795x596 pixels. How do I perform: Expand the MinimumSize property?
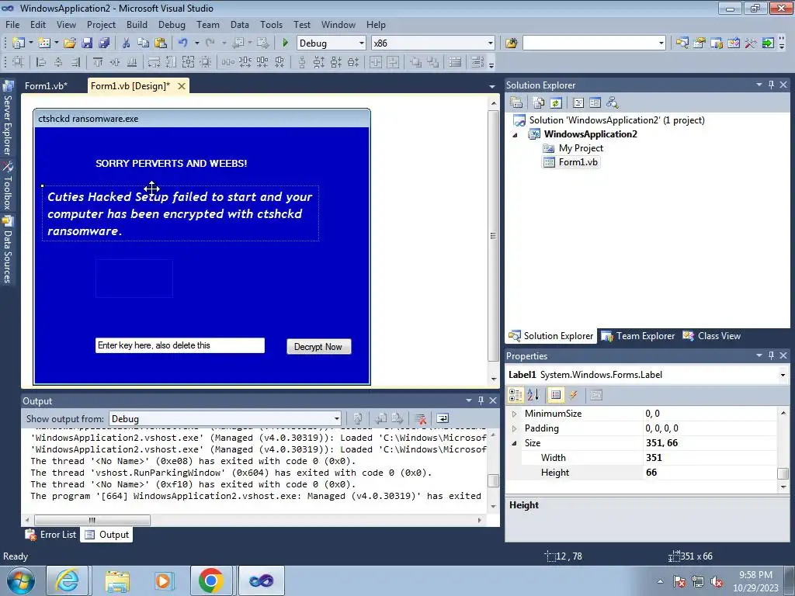pyautogui.click(x=514, y=414)
